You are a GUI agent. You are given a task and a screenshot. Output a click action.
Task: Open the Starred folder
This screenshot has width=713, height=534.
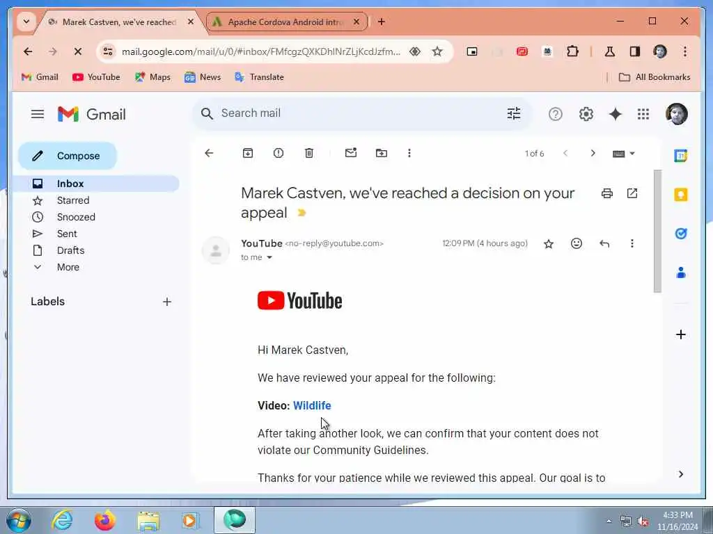click(x=72, y=200)
